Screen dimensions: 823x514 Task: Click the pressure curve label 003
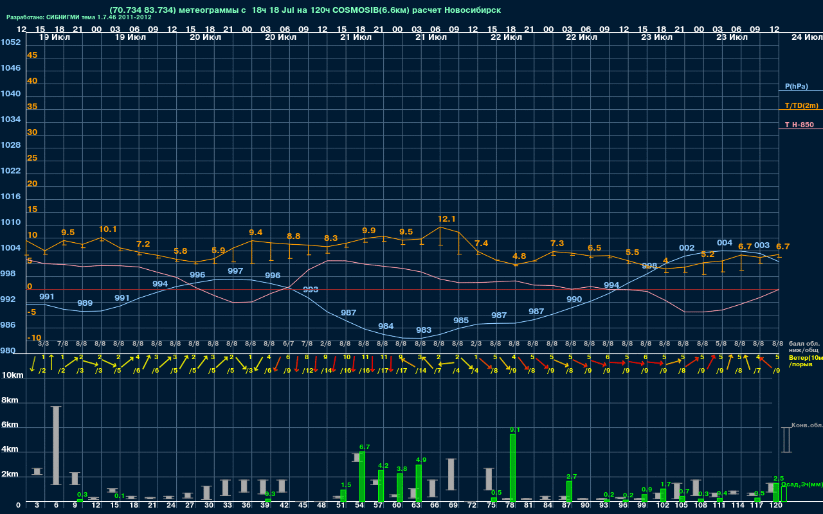point(762,245)
